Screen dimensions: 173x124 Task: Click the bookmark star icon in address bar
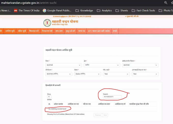click(x=172, y=3)
